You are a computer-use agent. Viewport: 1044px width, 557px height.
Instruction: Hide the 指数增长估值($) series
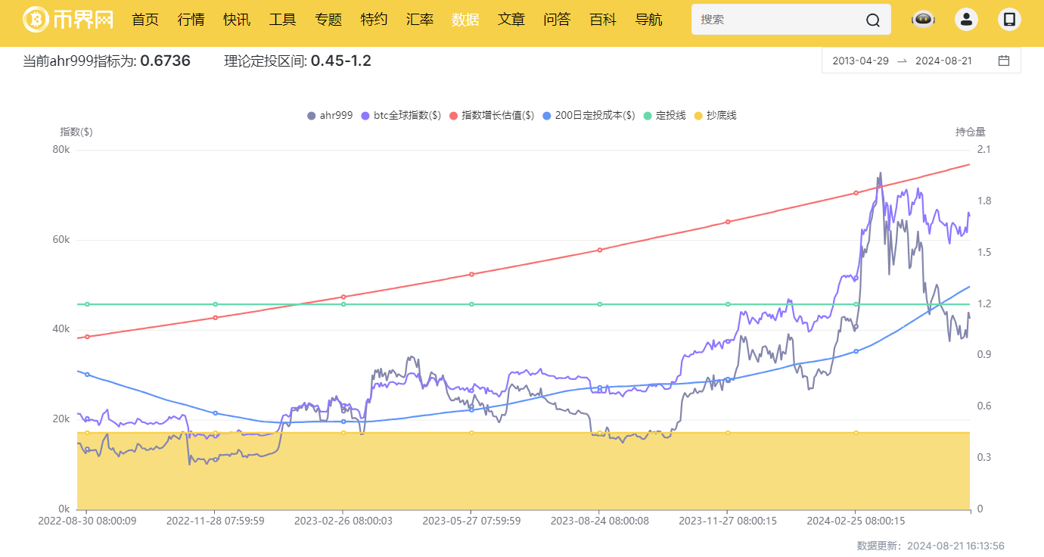point(492,116)
